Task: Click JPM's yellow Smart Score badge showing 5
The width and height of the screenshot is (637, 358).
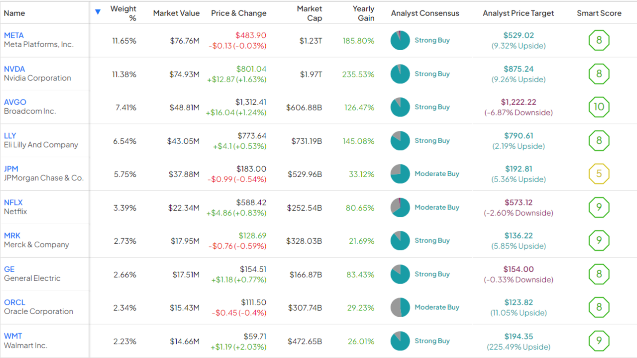Action: tap(599, 174)
